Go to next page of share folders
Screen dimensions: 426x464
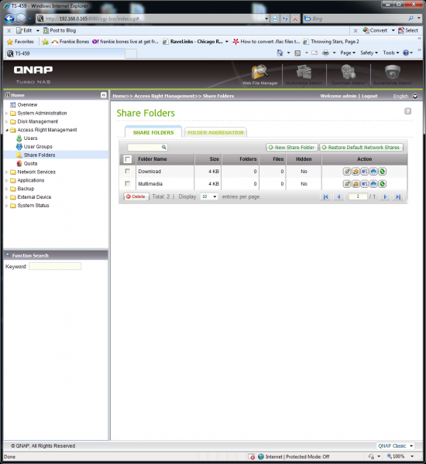(385, 196)
